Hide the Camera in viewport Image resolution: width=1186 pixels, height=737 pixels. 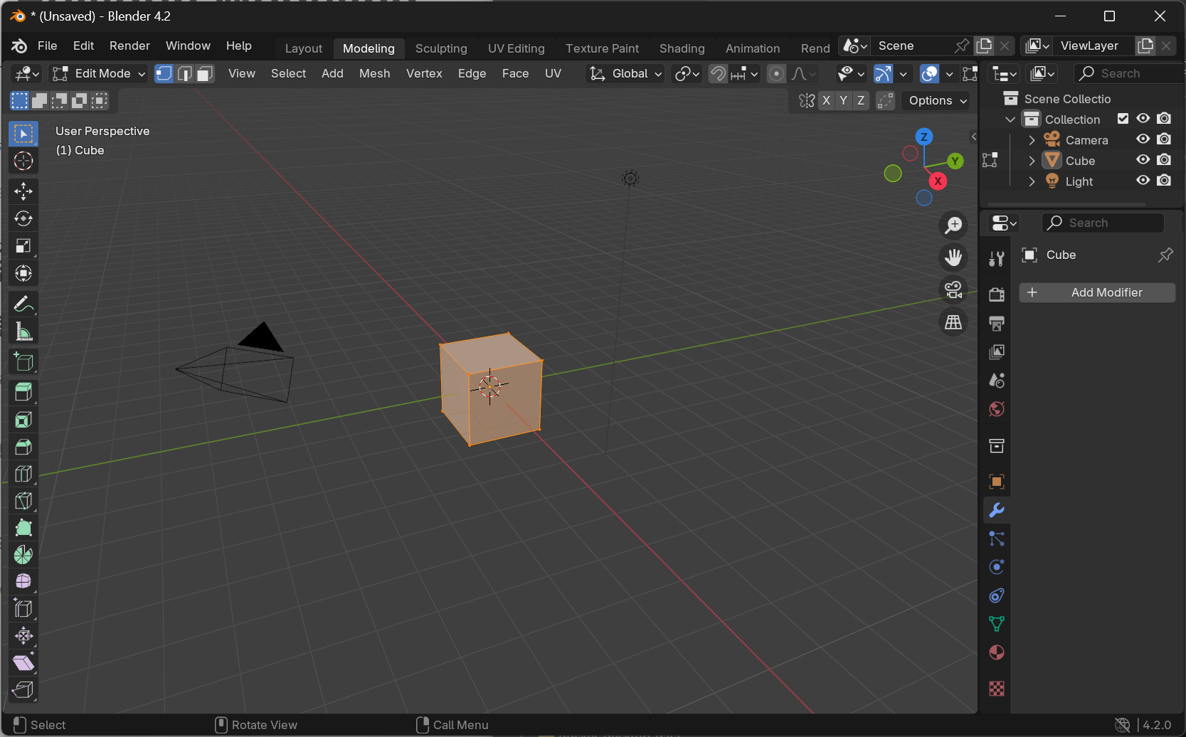coord(1143,139)
